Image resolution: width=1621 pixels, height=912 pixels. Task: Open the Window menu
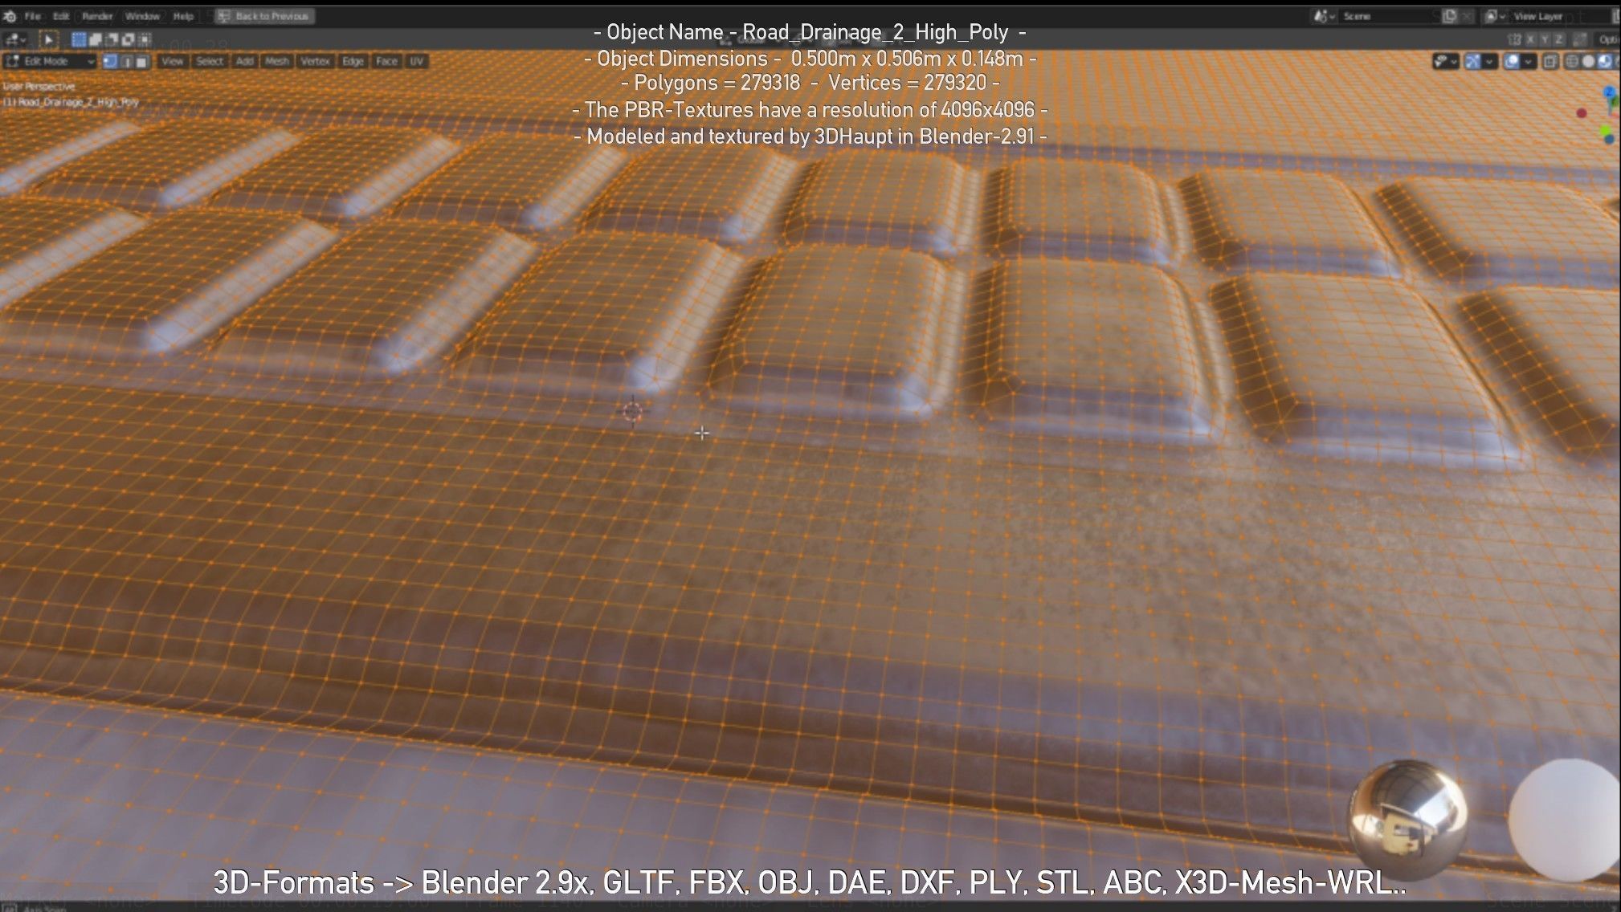[142, 16]
